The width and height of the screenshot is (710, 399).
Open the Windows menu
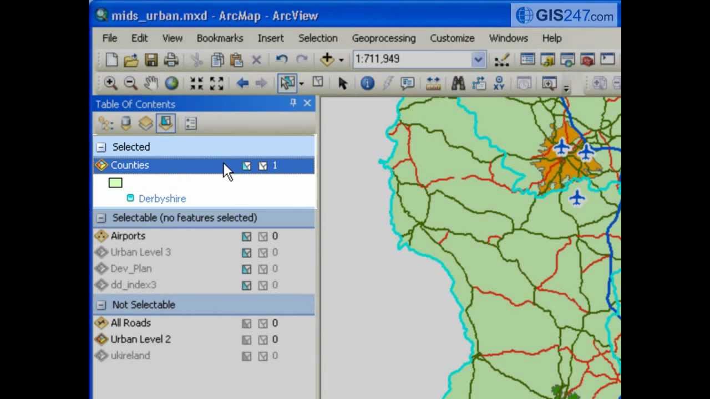tap(509, 38)
